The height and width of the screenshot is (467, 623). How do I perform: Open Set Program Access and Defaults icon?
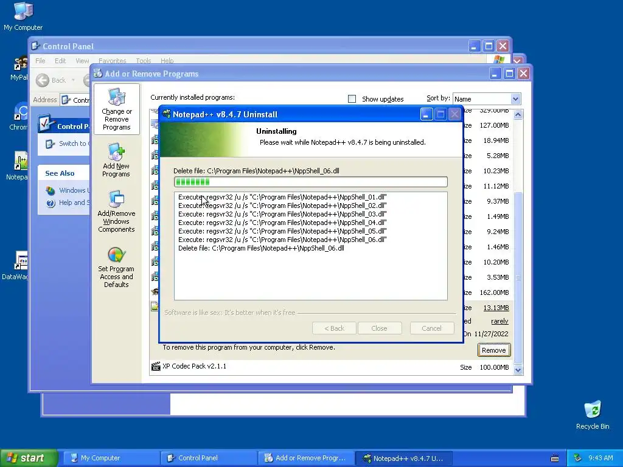[116, 268]
